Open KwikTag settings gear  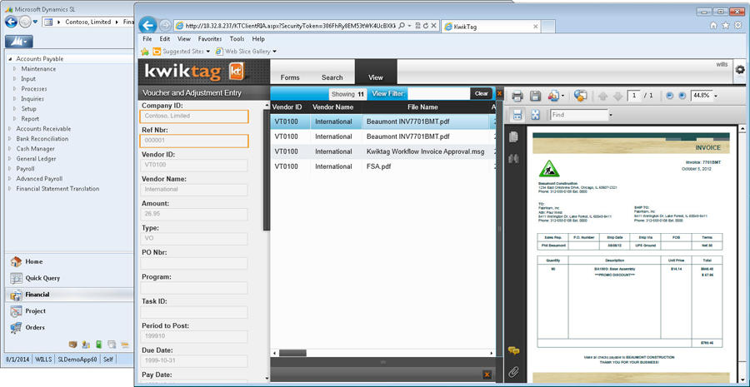[740, 70]
